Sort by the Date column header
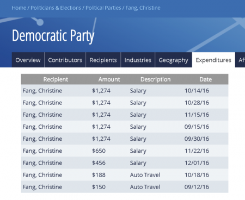Viewport: 245px width, 200px height. click(x=206, y=79)
